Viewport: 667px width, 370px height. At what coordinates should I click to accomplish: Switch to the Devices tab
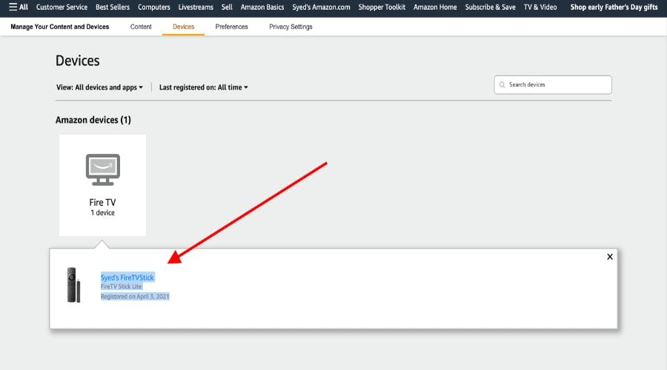[x=183, y=27]
